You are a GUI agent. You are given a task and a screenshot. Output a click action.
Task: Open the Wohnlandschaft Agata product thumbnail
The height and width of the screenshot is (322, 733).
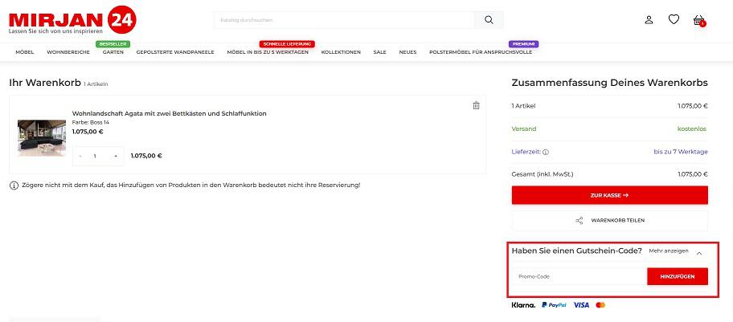pos(42,138)
